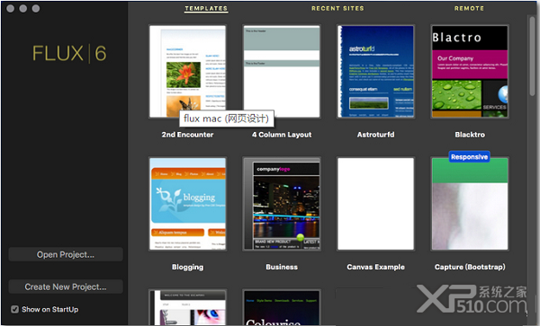Image resolution: width=540 pixels, height=326 pixels.
Task: Open the Remote tab
Action: pos(469,8)
